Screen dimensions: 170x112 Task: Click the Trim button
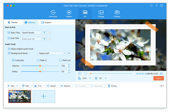coord(38,86)
